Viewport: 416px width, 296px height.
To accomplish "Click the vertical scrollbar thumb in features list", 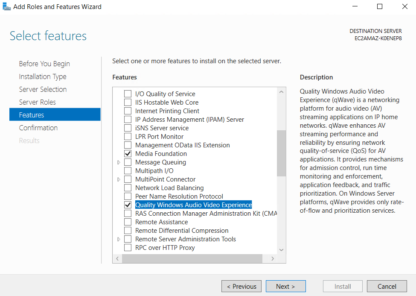I will [282, 153].
